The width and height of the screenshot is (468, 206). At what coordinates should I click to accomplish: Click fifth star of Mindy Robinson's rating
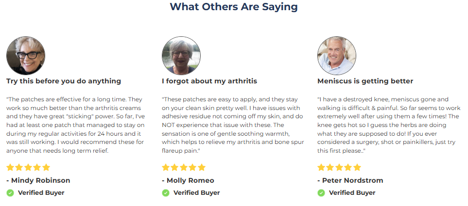click(46, 167)
